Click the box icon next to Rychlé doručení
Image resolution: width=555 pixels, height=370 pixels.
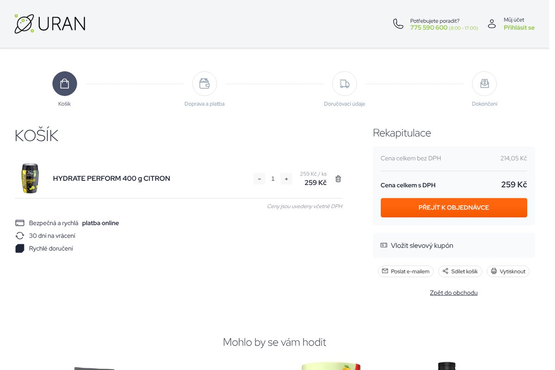click(x=20, y=248)
